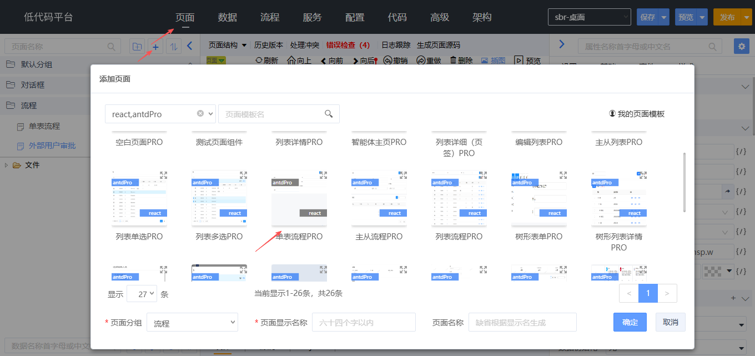Select the 主从流程PRO template thumbnail
The height and width of the screenshot is (356, 755).
[379, 198]
